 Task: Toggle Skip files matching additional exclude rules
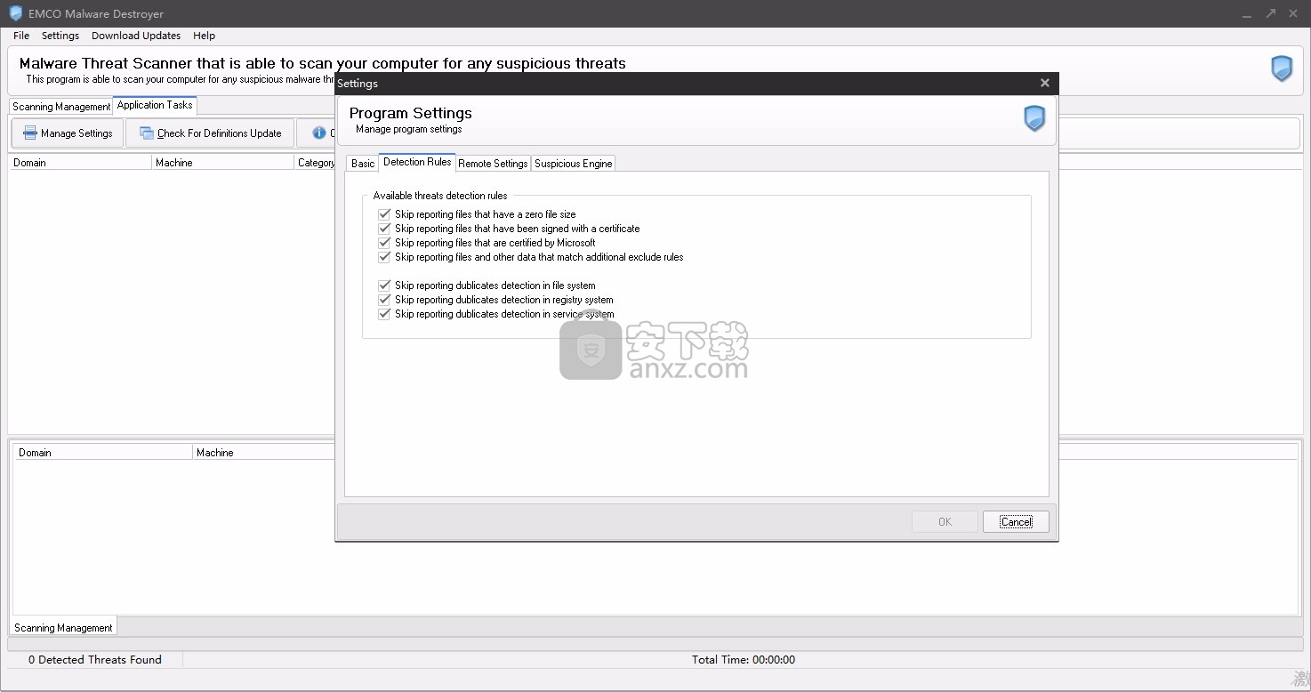384,257
